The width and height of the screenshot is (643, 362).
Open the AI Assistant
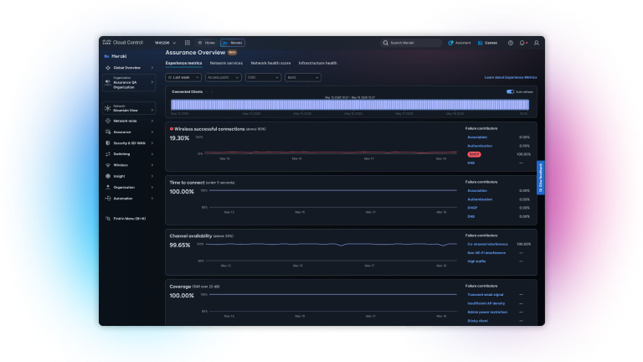pos(460,43)
